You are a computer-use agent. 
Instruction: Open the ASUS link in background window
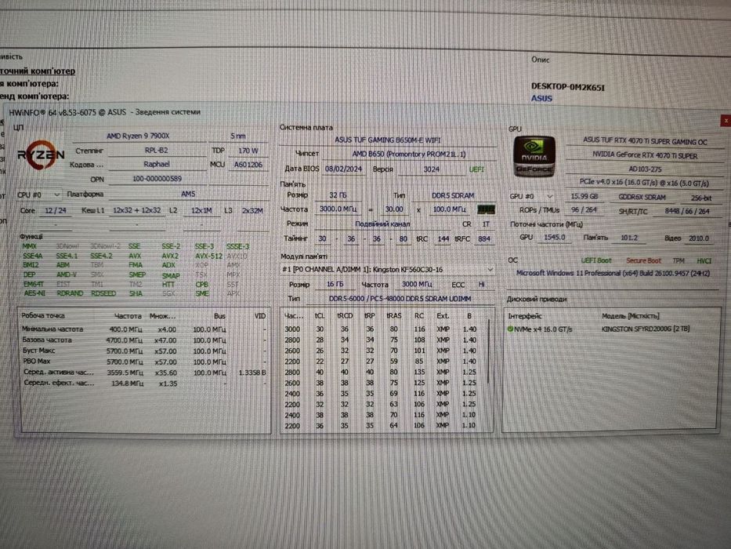pyautogui.click(x=541, y=99)
